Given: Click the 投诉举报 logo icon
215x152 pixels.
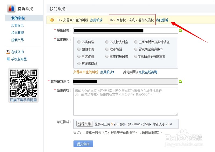Looking at the screenshot, I should (x=11, y=9).
